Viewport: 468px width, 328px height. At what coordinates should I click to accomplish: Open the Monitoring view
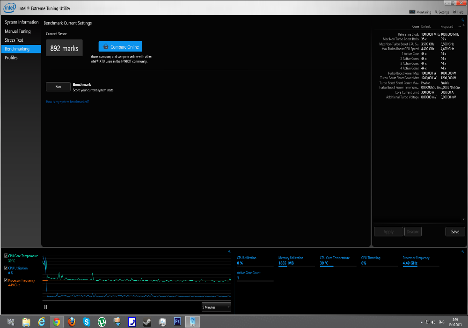[x=420, y=12]
